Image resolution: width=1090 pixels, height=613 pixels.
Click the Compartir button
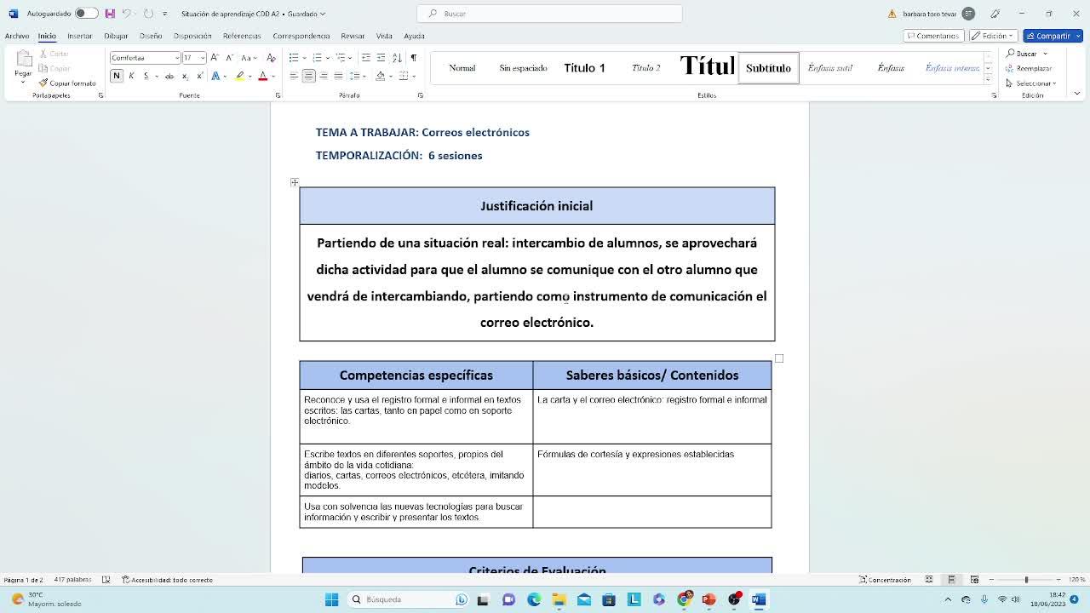(x=1051, y=36)
